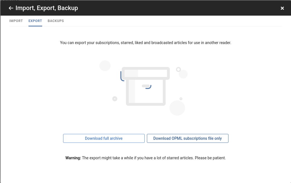
Task: Download OPML subscriptions file only
Action: 187,138
